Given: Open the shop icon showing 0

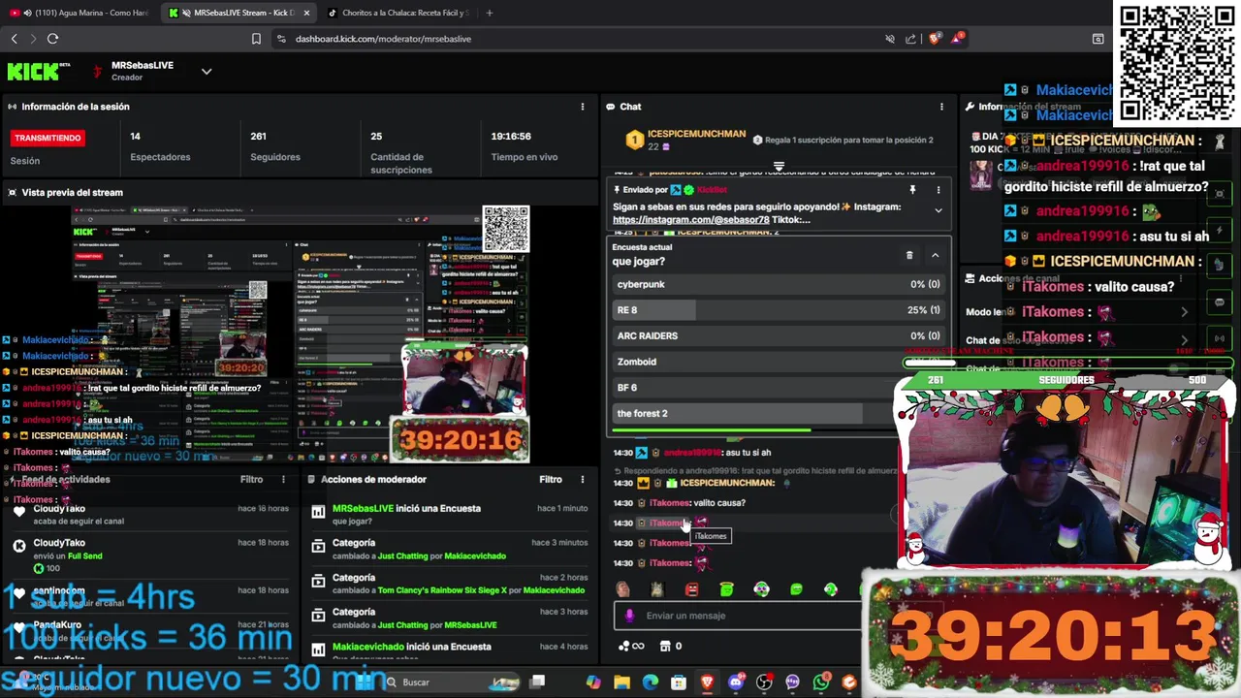Looking at the screenshot, I should [670, 646].
